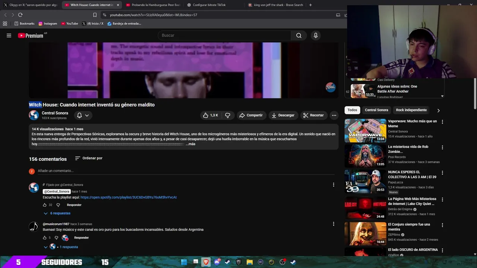The image size is (477, 268).
Task: Like the video with thumbs up
Action: [x=211, y=115]
